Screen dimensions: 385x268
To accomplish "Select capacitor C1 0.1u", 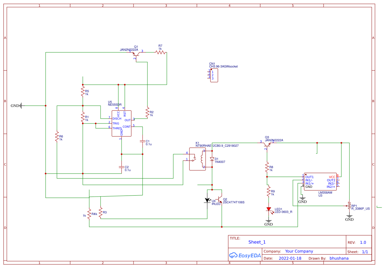I will pos(143,142).
